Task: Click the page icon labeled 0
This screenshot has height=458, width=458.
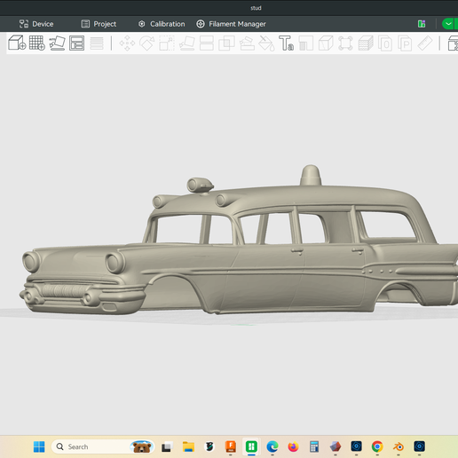Action: 385,43
